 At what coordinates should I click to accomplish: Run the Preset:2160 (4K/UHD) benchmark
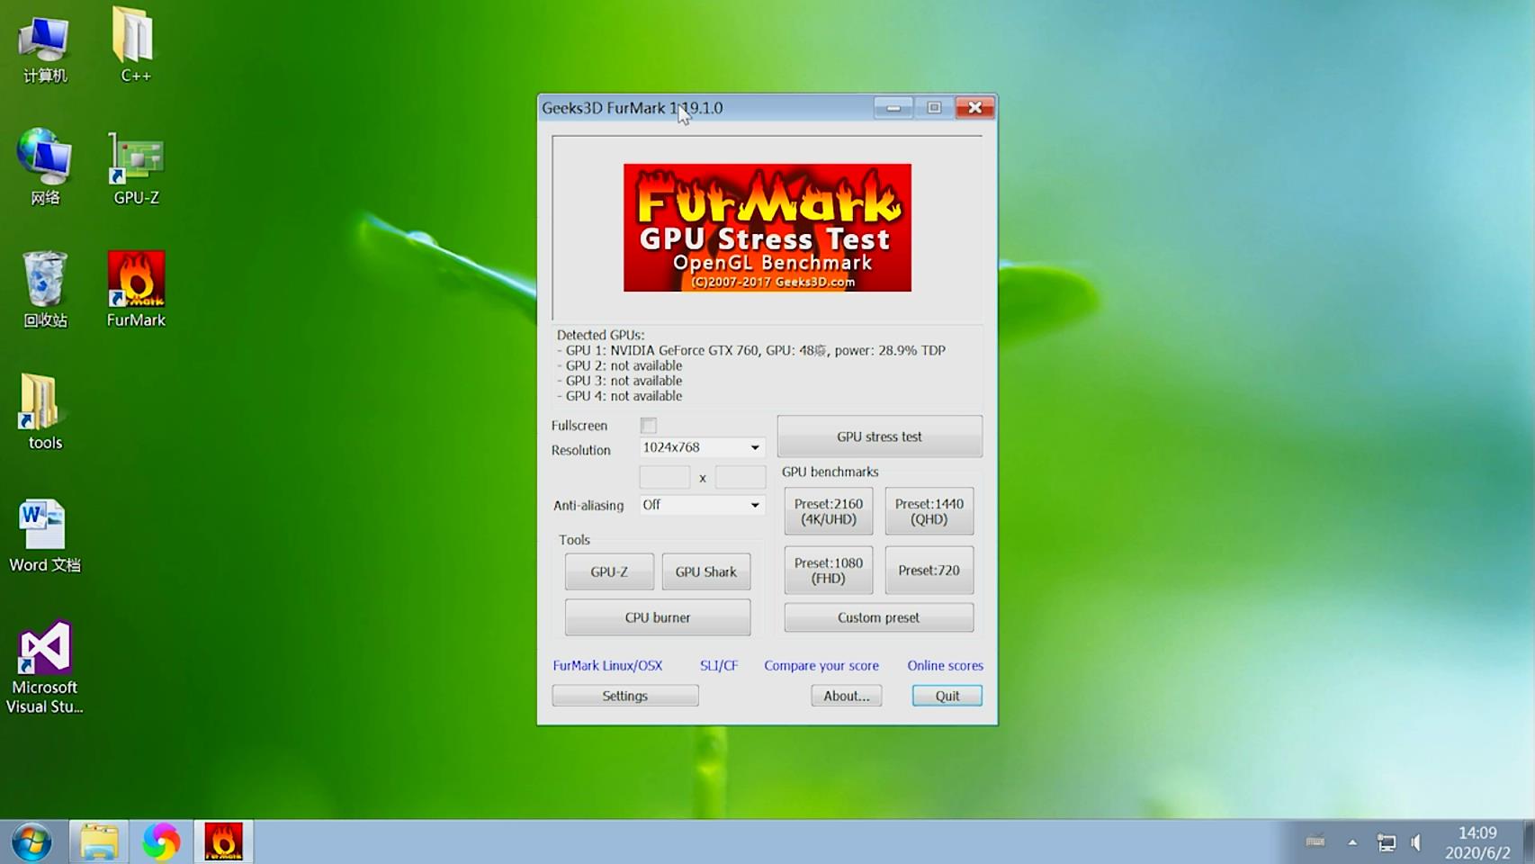coord(828,511)
